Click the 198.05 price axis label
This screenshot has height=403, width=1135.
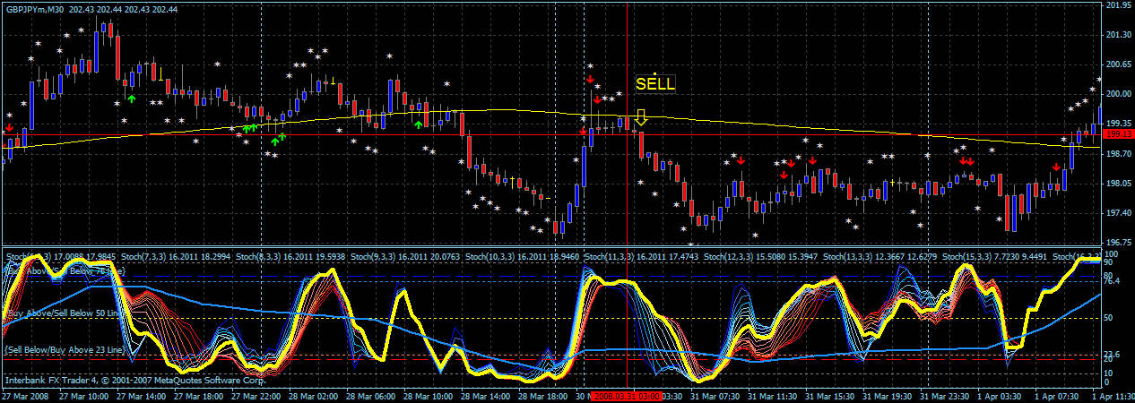click(x=1117, y=184)
